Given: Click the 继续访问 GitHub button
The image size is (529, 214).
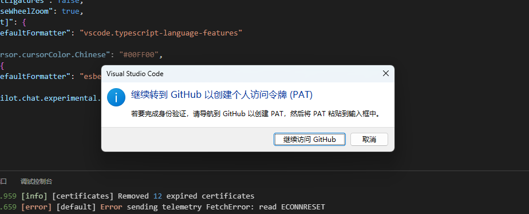Looking at the screenshot, I should click(x=309, y=139).
